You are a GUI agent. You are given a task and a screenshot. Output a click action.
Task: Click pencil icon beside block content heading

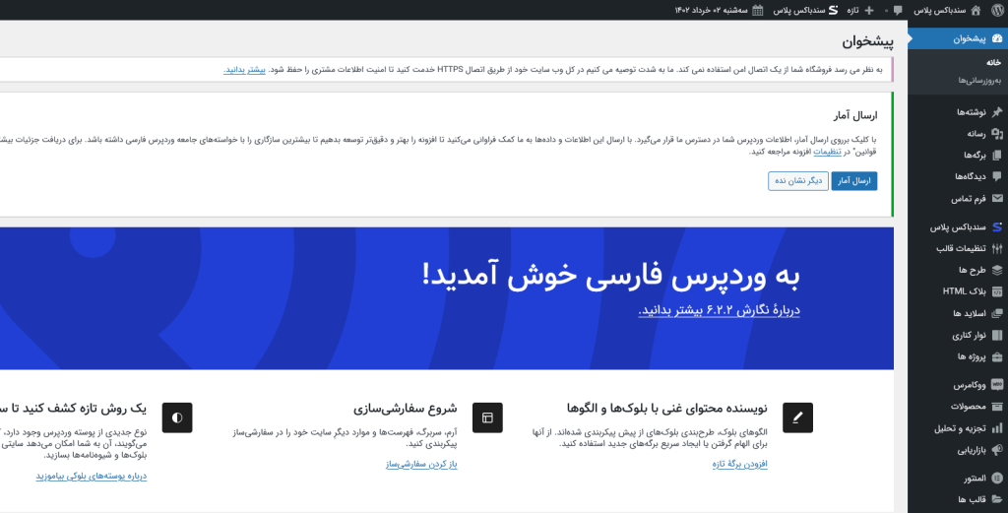797,417
